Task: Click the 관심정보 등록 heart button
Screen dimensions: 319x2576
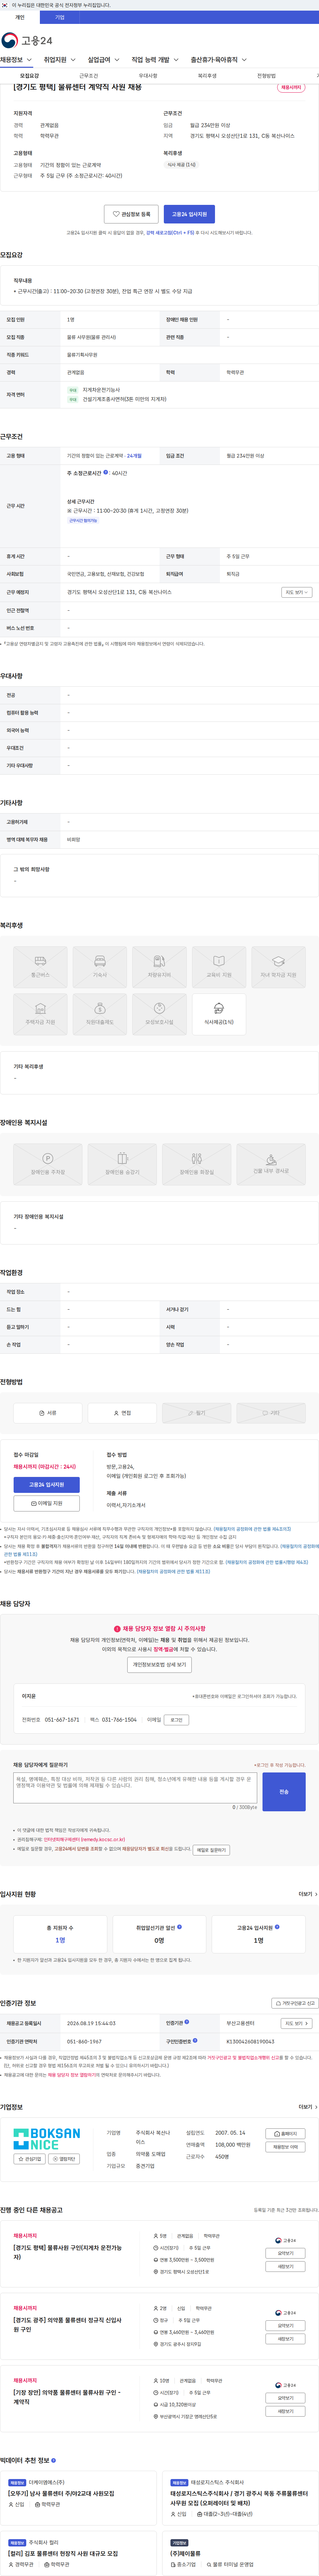Action: [x=131, y=214]
